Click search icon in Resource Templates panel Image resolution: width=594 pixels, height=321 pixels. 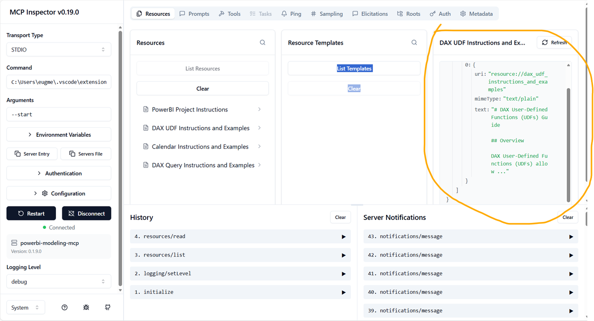click(414, 43)
